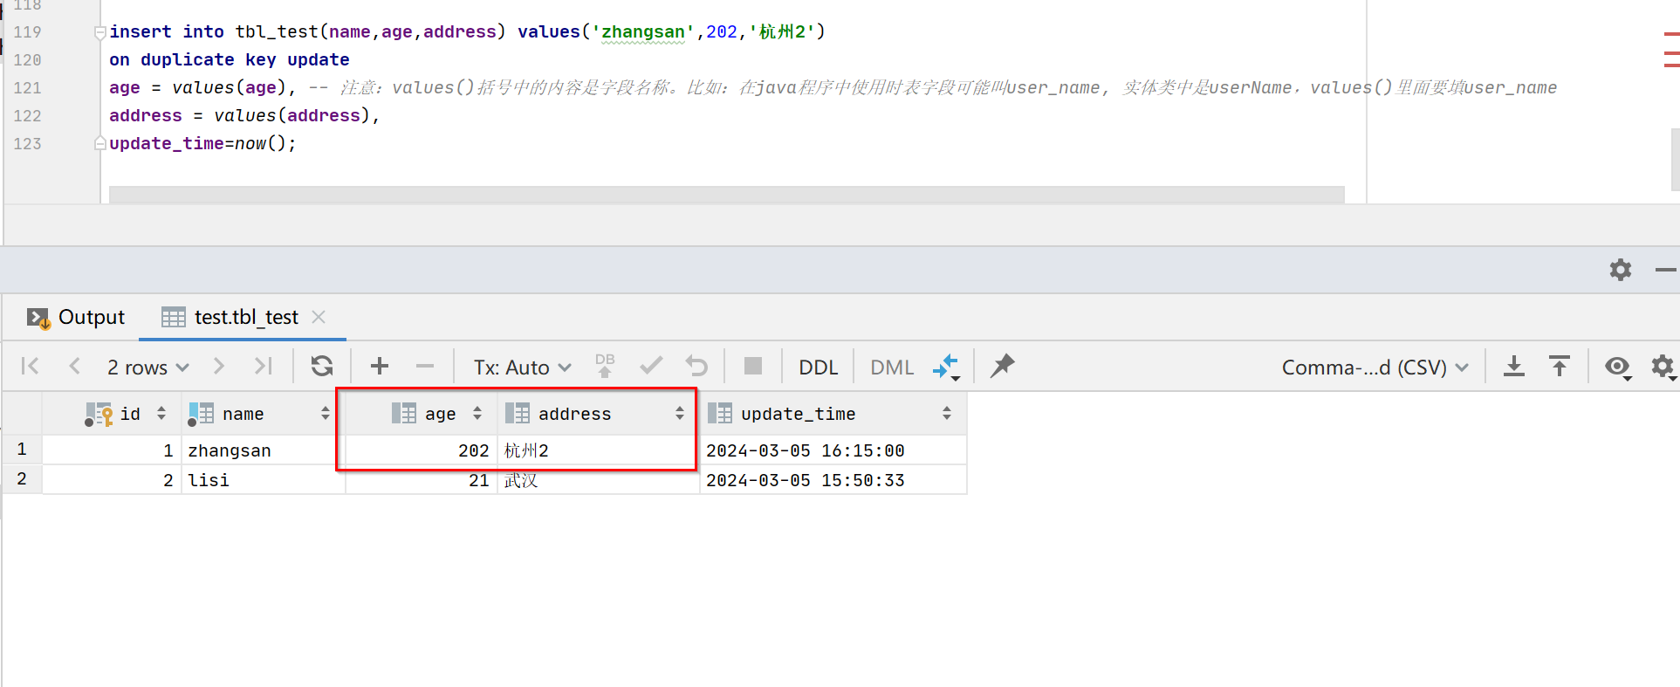1680x687 pixels.
Task: Sort by the update_time column
Action: coord(947,414)
